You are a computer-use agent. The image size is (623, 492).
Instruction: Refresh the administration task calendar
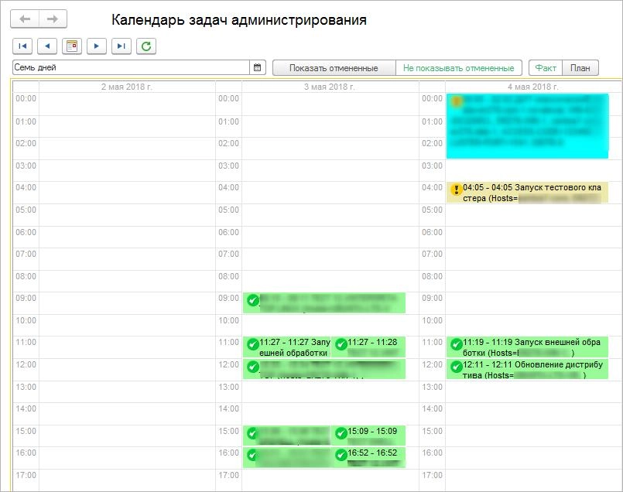coord(144,46)
